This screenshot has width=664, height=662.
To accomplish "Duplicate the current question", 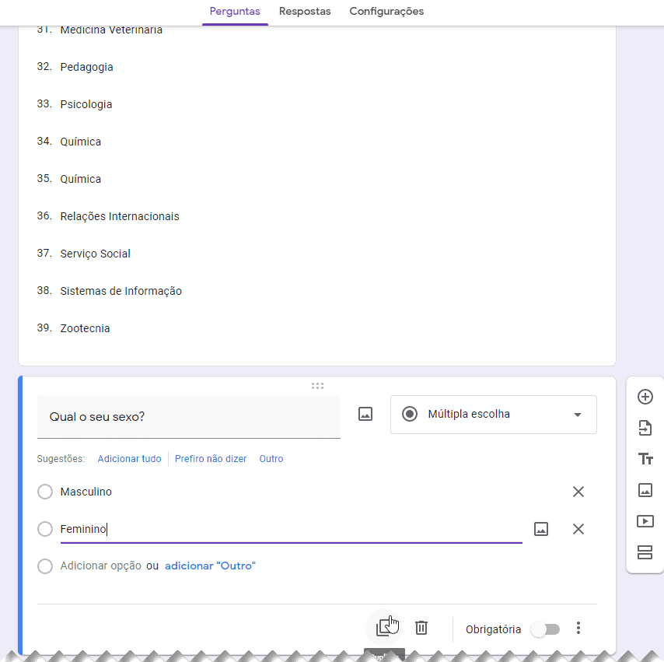I will (384, 627).
